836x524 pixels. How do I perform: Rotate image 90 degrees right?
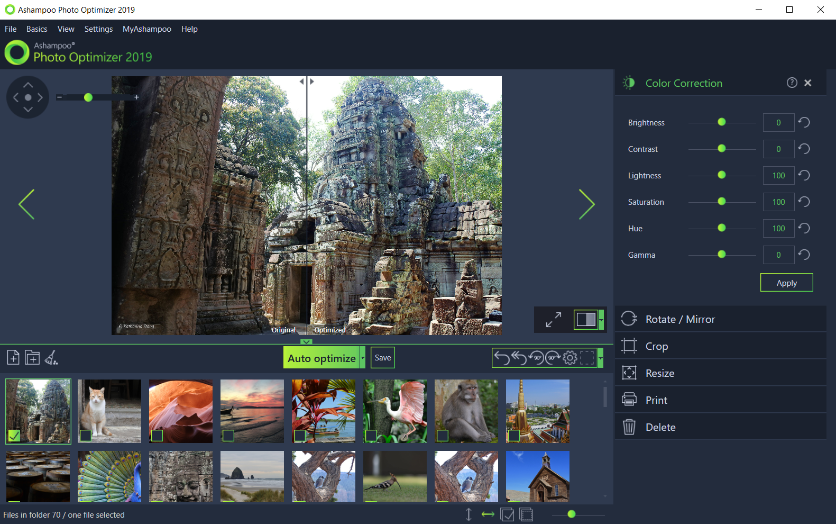click(553, 358)
